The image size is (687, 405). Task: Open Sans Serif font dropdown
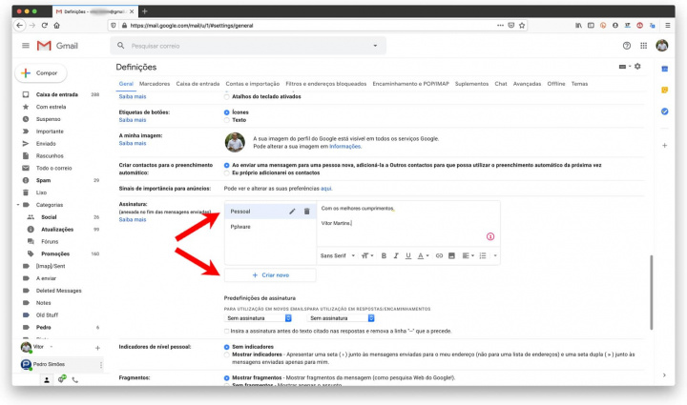(x=337, y=255)
